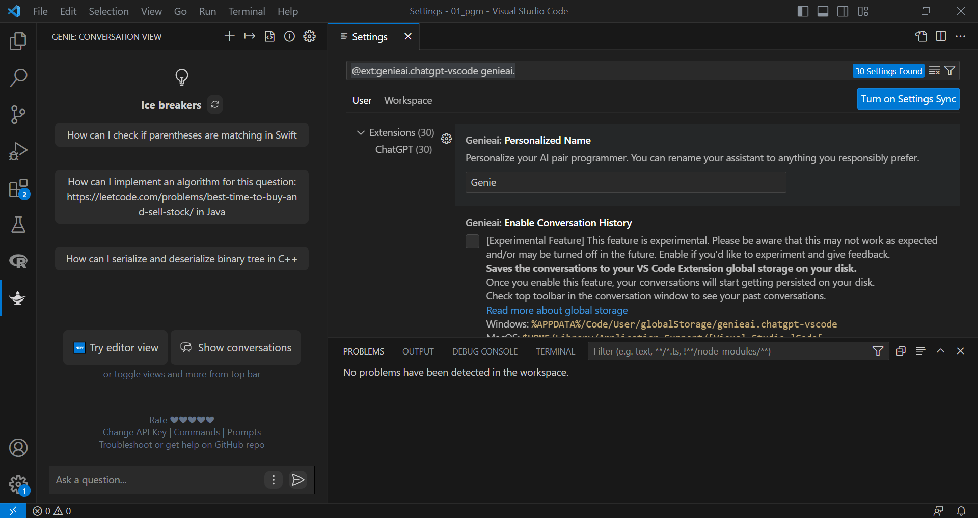Collapse the Extensions (30) section

360,132
